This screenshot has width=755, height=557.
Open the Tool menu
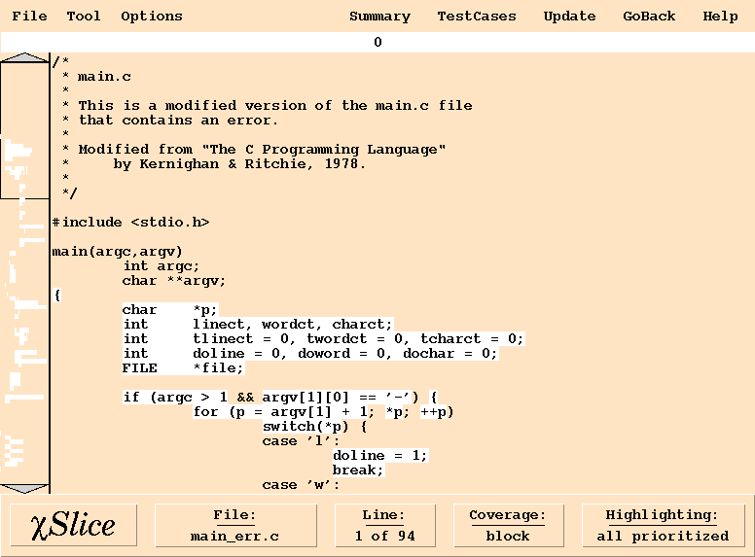pos(84,16)
